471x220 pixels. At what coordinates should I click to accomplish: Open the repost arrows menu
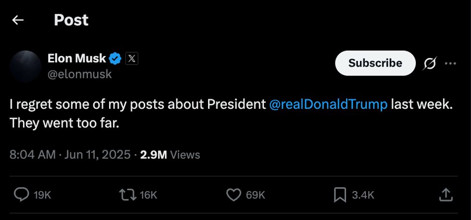126,194
